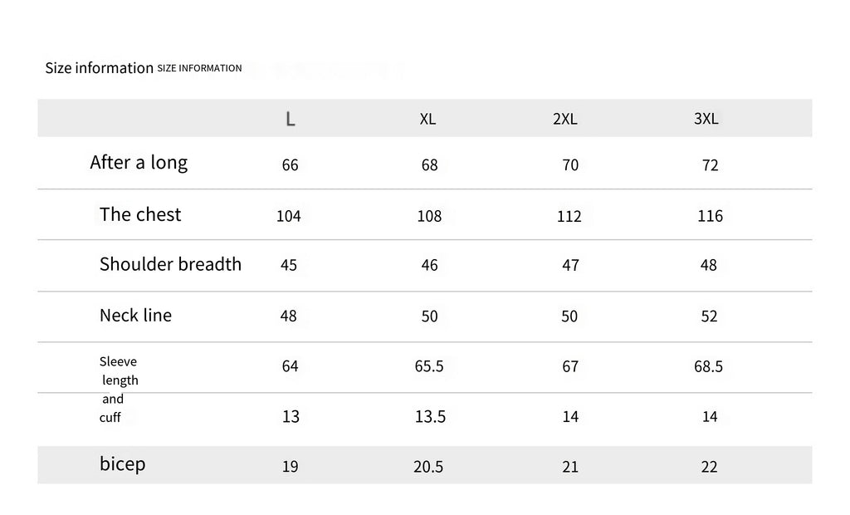Click the 'Size information' title text
850x515 pixels.
coord(100,68)
